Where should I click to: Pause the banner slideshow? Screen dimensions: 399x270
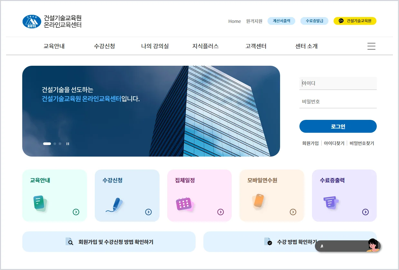68,144
